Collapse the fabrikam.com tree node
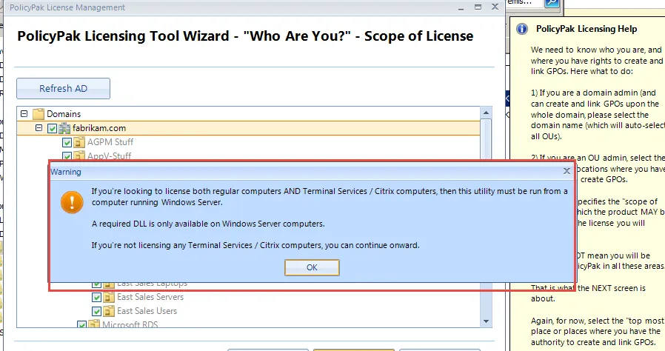The width and height of the screenshot is (665, 351). [39, 128]
